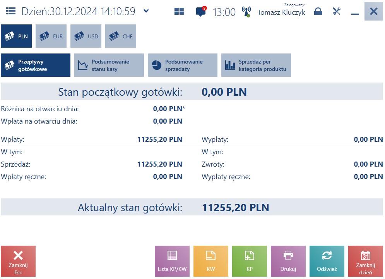This screenshot has height=279, width=385.
Task: Refresh data with Odśwież button
Action: coord(327,261)
